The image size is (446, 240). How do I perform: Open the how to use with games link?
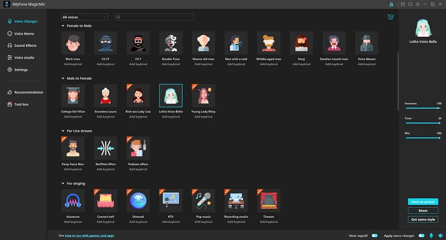[90, 236]
